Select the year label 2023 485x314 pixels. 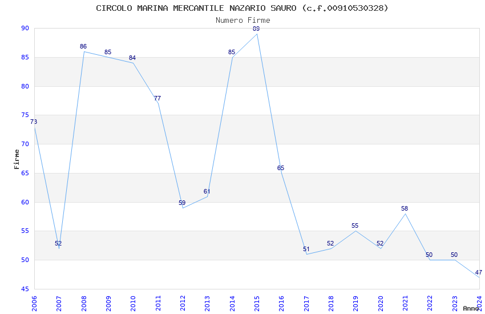coord(455,304)
